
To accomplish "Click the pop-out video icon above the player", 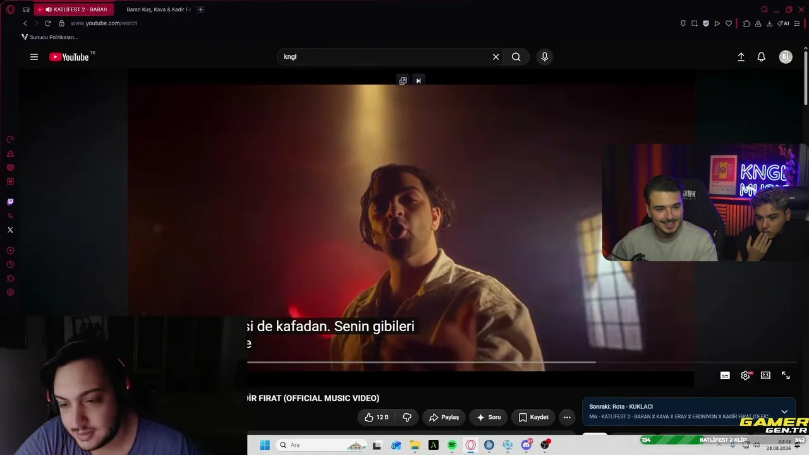I will (403, 81).
